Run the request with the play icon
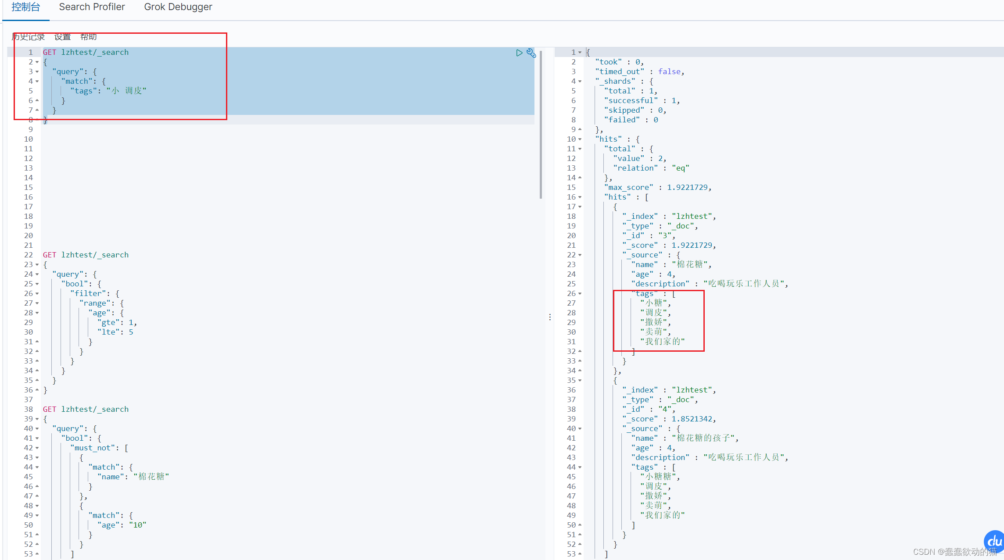The width and height of the screenshot is (1004, 560). click(519, 53)
